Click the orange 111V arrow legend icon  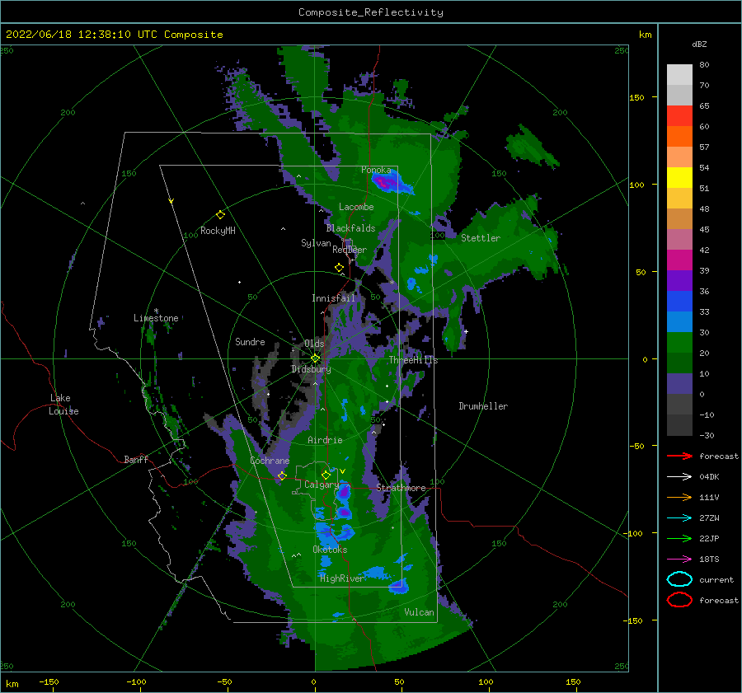[679, 497]
